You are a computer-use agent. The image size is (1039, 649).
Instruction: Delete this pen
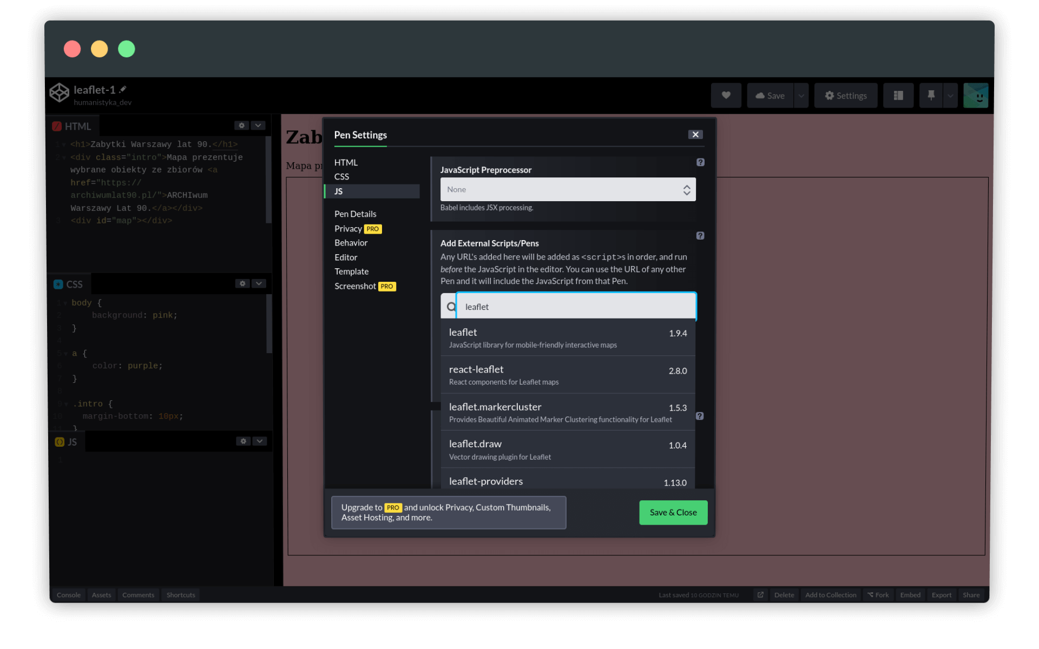pos(784,595)
